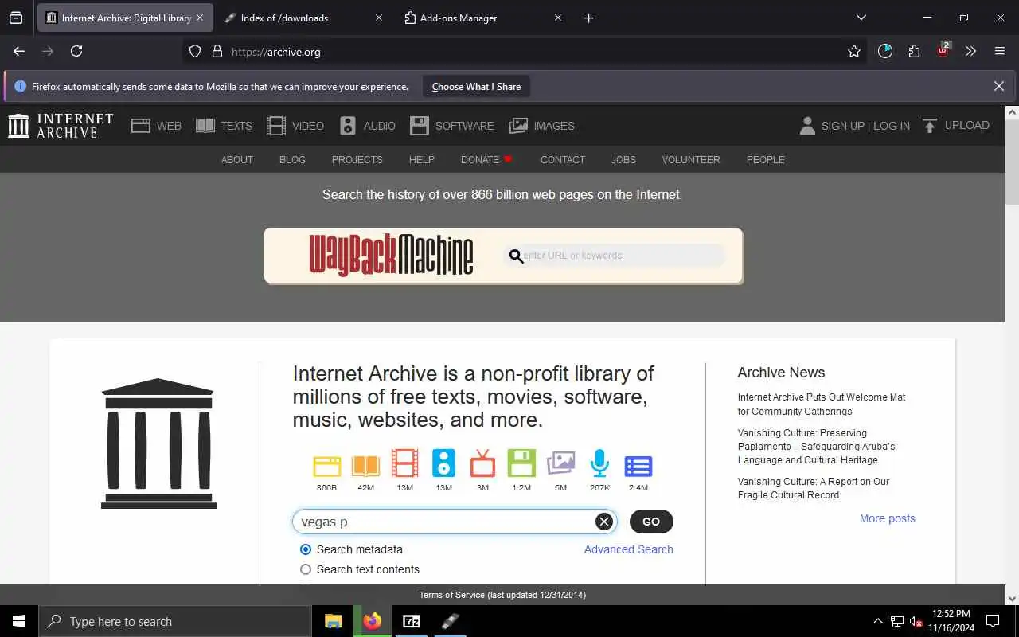The width and height of the screenshot is (1019, 637).
Task: Open the CONTACT menu item
Action: 563,159
